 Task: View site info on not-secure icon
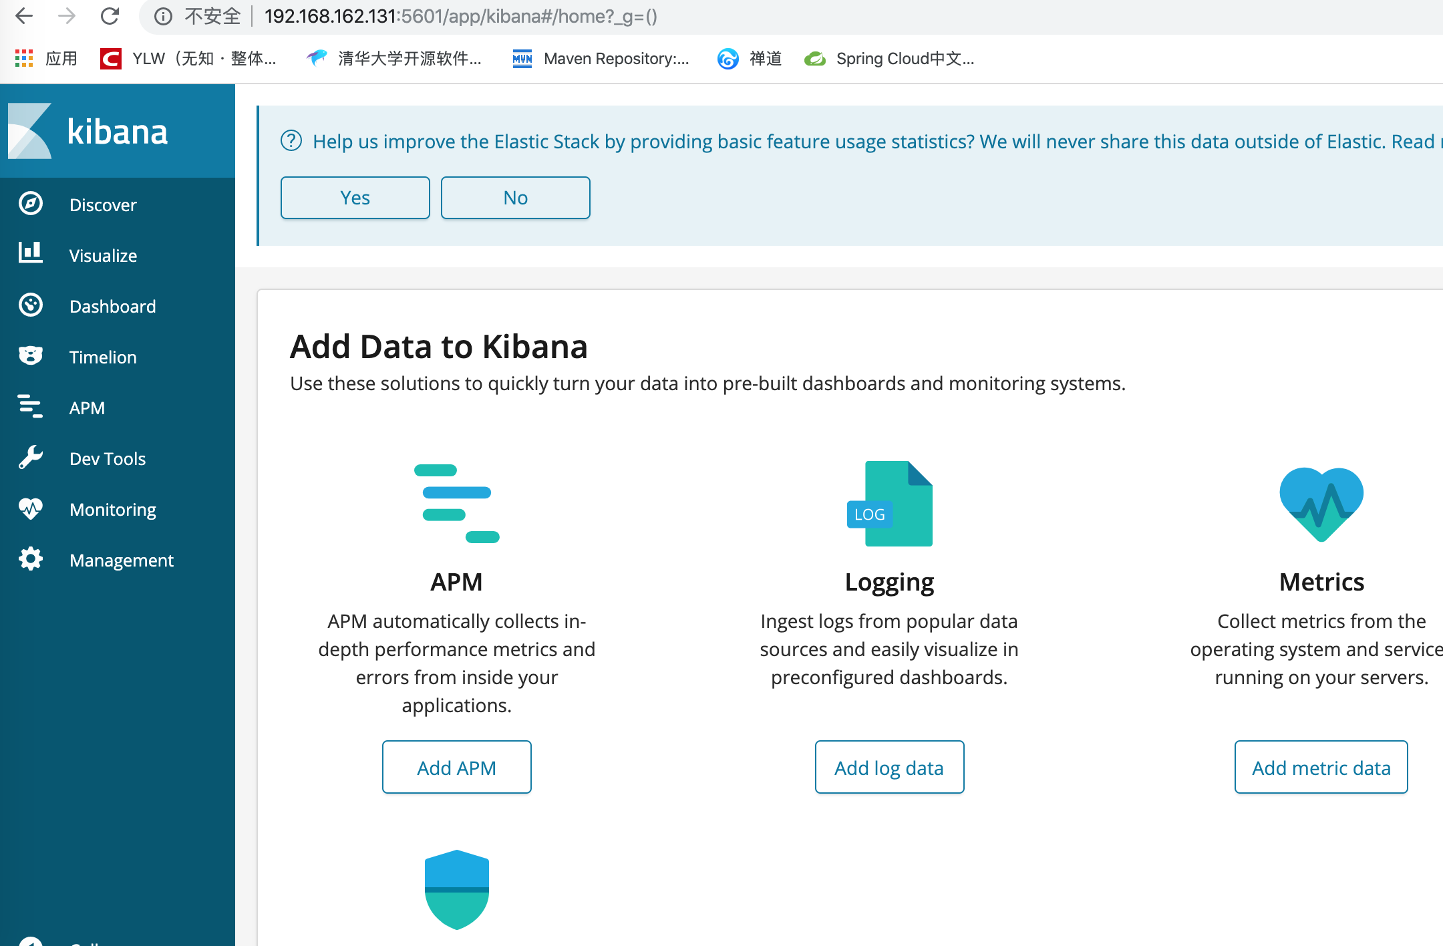[x=163, y=16]
